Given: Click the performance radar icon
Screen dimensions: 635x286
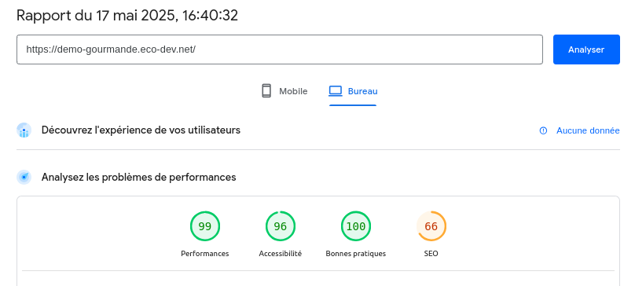Looking at the screenshot, I should click(24, 177).
